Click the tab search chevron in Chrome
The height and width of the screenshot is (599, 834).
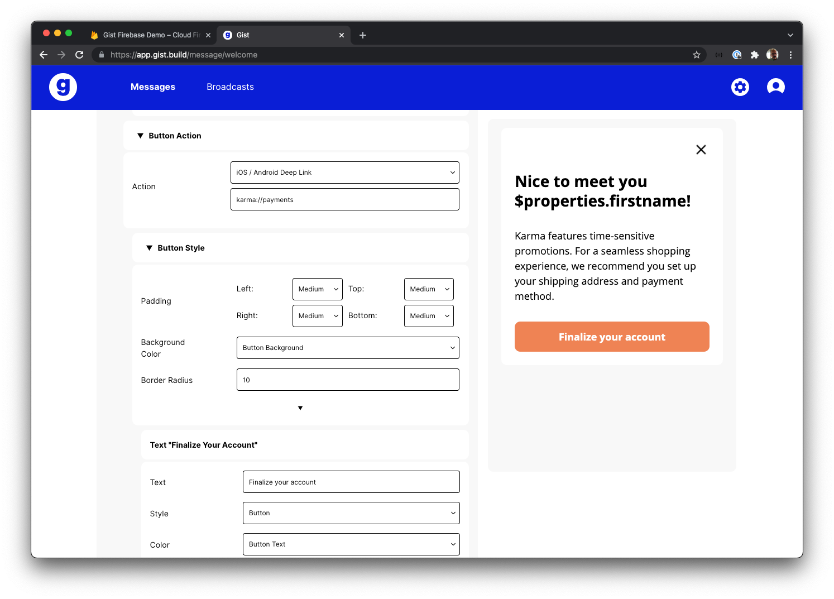pyautogui.click(x=790, y=35)
